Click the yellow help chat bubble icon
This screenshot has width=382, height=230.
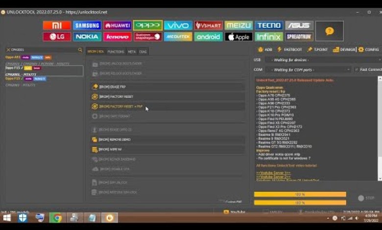330,31
